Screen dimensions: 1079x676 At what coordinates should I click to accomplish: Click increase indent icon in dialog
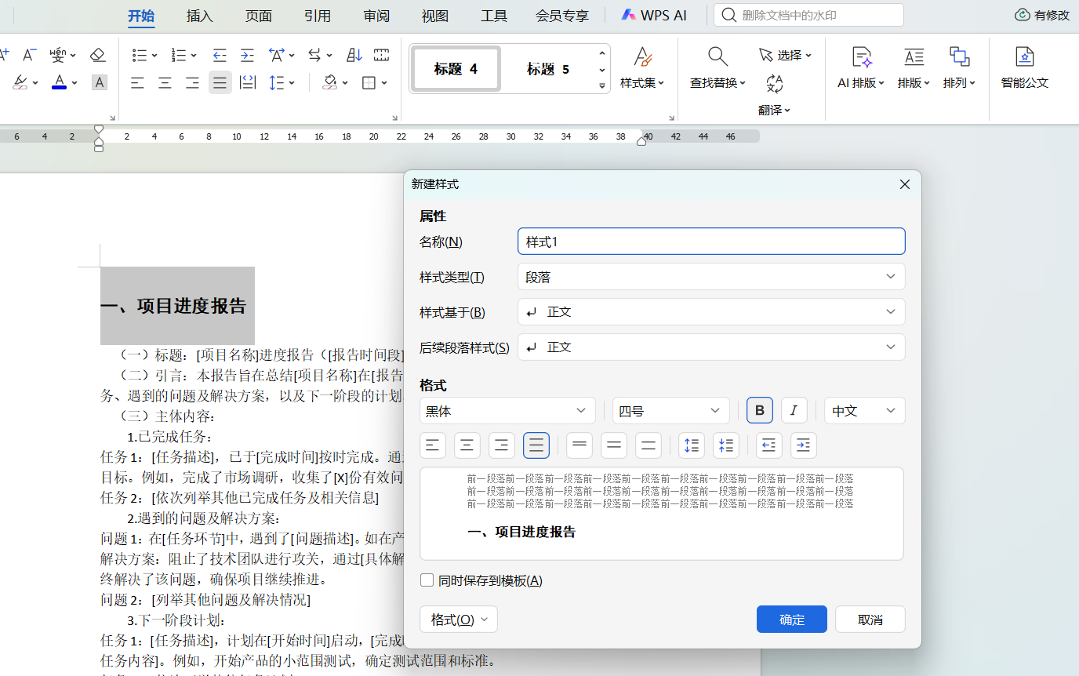803,445
